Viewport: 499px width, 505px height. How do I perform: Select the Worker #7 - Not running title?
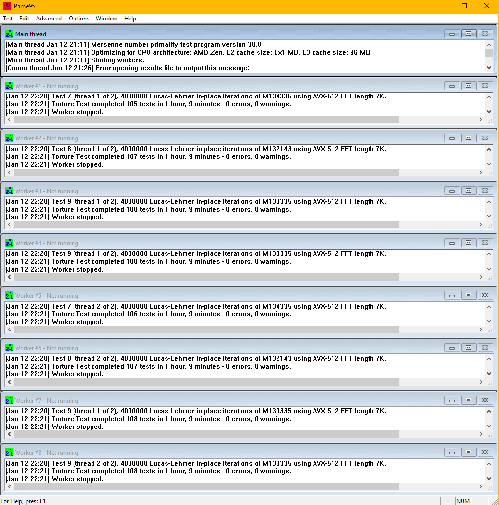pyautogui.click(x=47, y=400)
